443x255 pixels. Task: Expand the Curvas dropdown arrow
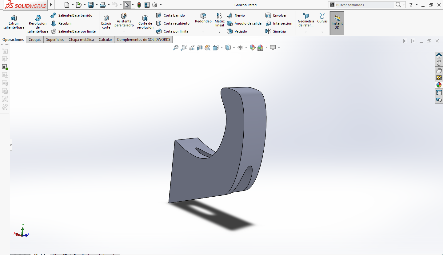(x=322, y=32)
